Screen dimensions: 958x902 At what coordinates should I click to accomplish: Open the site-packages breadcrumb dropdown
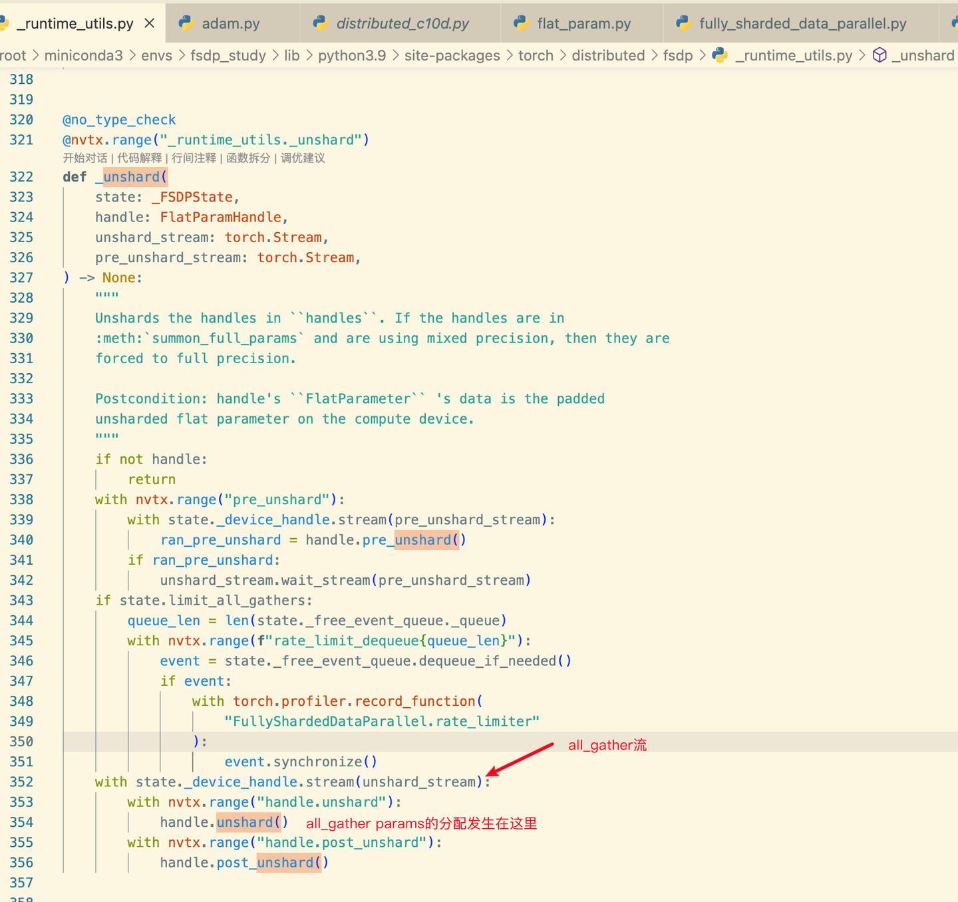452,55
